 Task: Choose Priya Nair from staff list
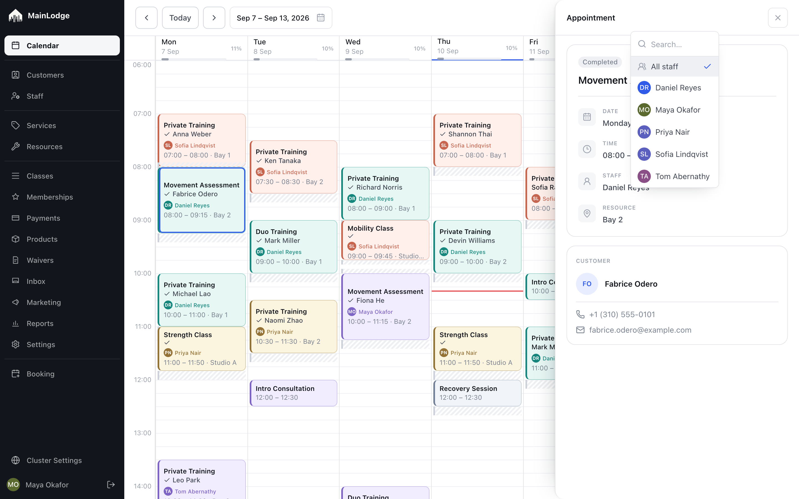674,132
